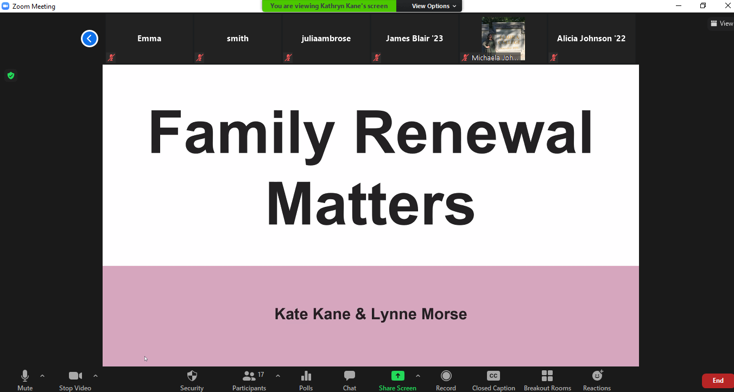Click Alicia Johnson's muted microphone icon
This screenshot has height=392, width=734.
[554, 58]
